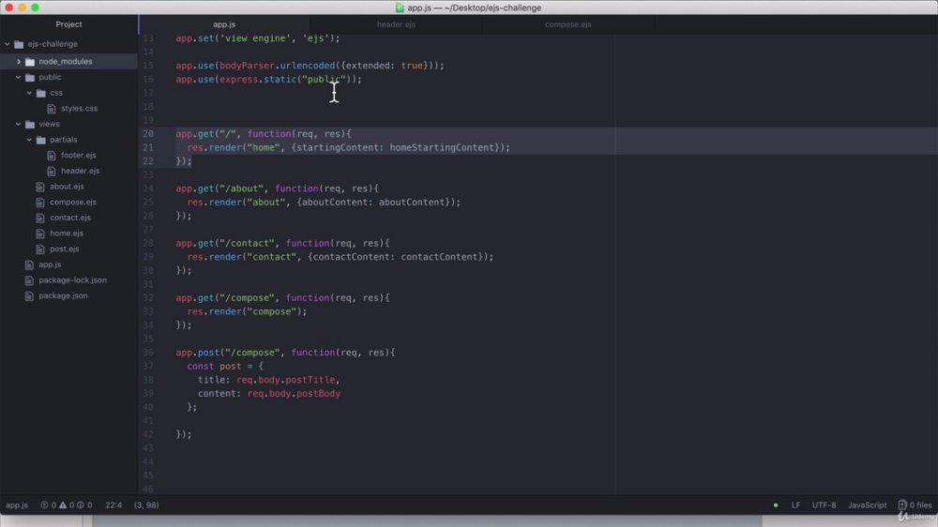This screenshot has height=527, width=938.
Task: Open home.ejs in the tree view
Action: (67, 233)
